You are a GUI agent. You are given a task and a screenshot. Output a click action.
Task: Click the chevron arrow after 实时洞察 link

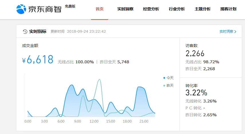pyautogui.click(x=235, y=31)
